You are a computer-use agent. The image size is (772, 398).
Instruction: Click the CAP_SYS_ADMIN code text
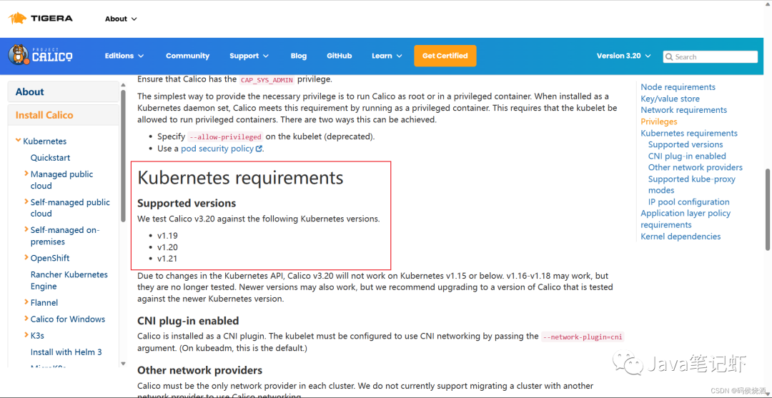(x=267, y=80)
